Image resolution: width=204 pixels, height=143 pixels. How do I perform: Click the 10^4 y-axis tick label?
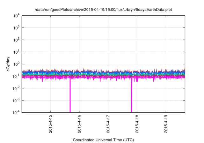(x=17, y=16)
